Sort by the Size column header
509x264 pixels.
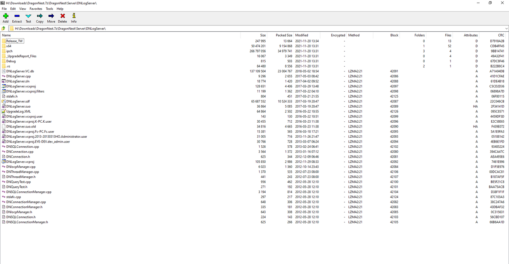click(x=254, y=35)
